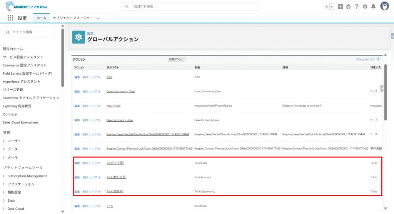Open the New Article action link
394x214 pixels.
[x=114, y=106]
